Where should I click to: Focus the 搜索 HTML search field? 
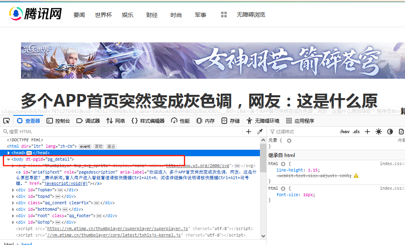coord(121,132)
